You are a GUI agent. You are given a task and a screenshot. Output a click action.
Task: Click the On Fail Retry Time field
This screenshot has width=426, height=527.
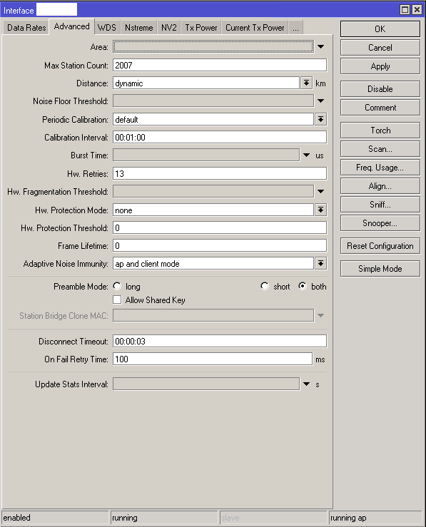click(x=213, y=359)
